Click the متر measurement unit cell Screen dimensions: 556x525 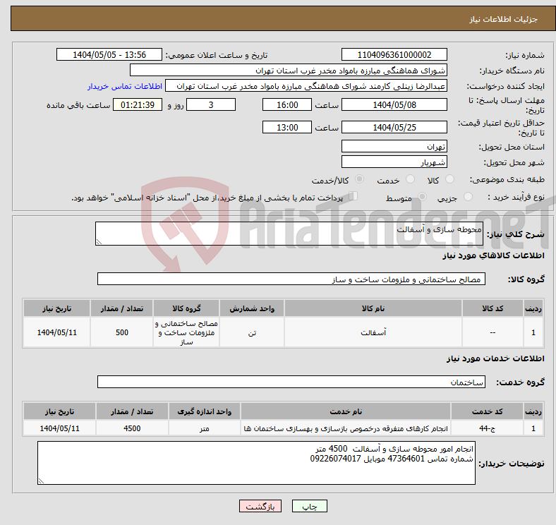click(x=204, y=428)
